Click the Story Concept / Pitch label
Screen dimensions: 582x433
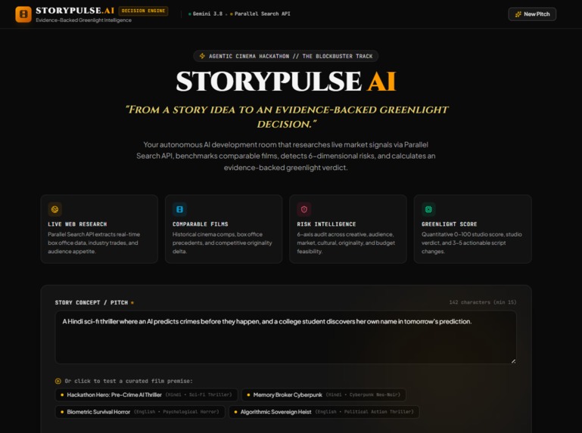click(92, 302)
